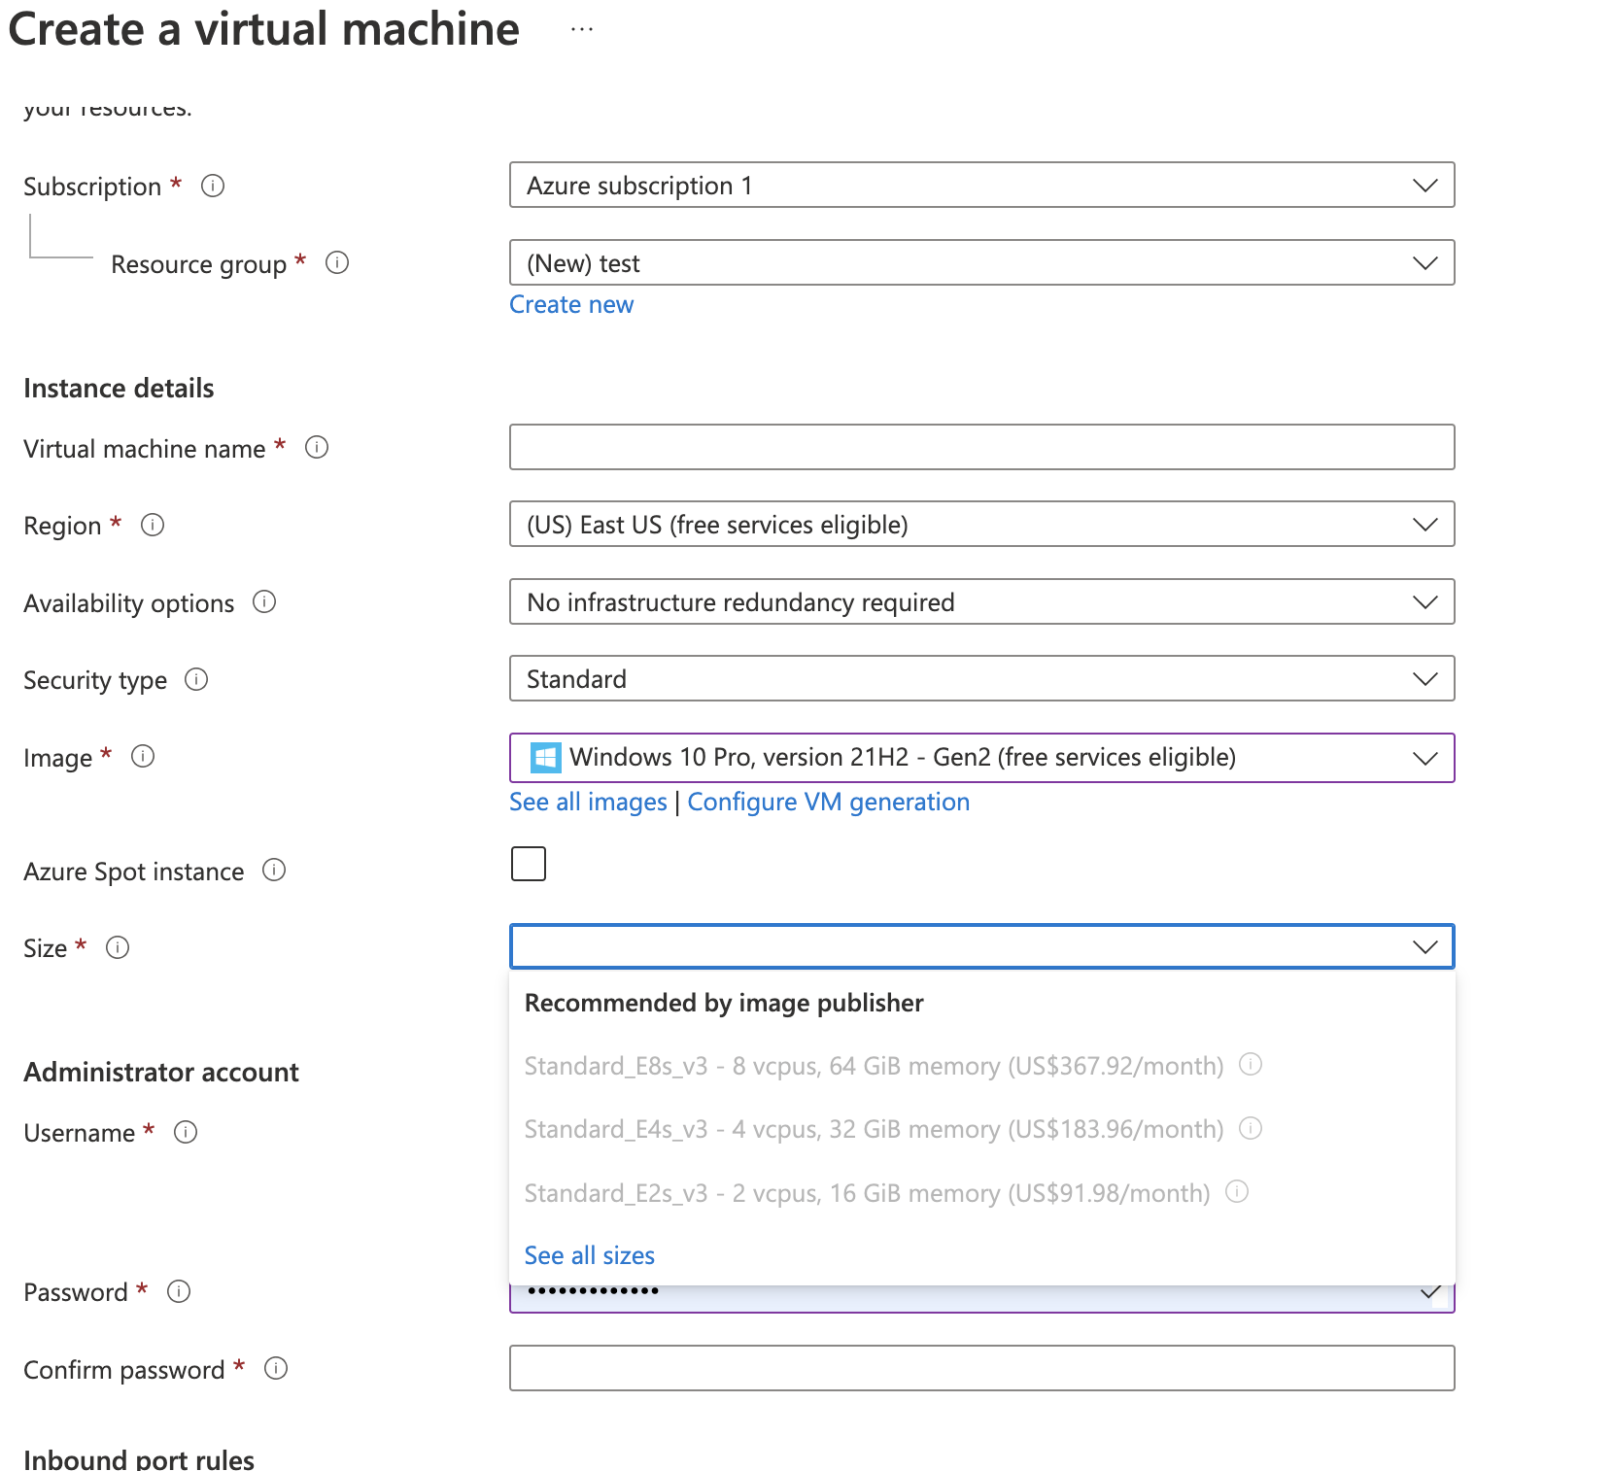The image size is (1613, 1471).
Task: Click the info icon beside Azure Spot instance
Action: coord(274,870)
